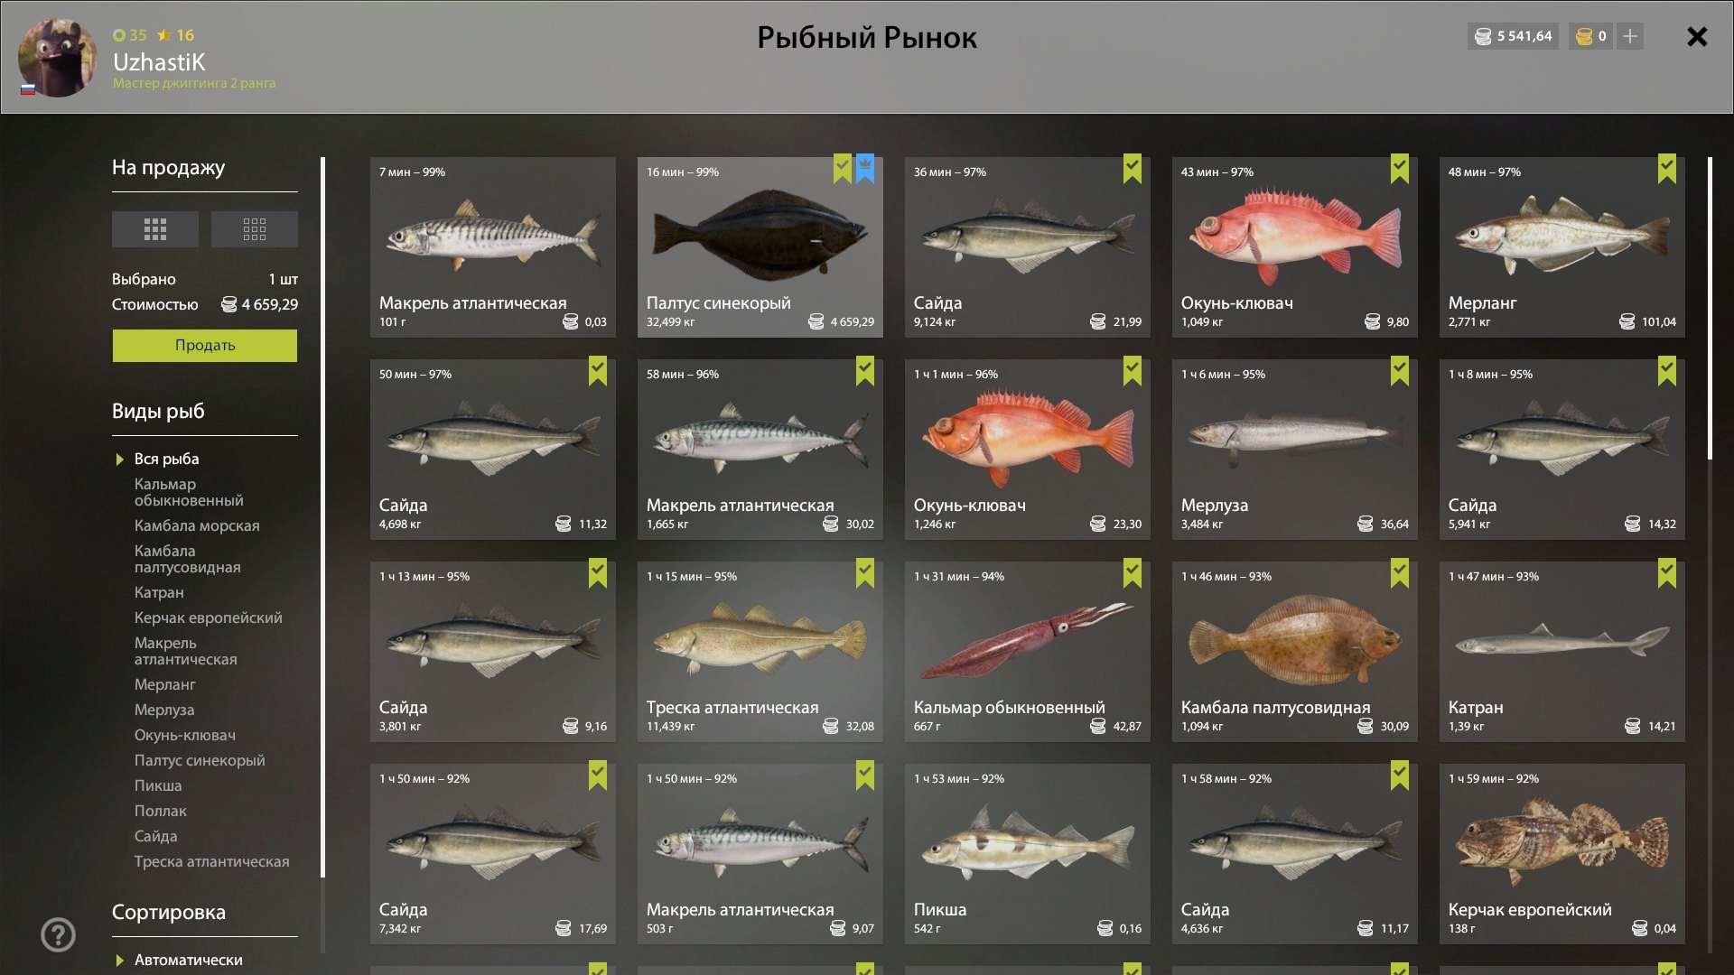Add gold coins with the plus icon
1734x975 pixels.
click(x=1630, y=36)
